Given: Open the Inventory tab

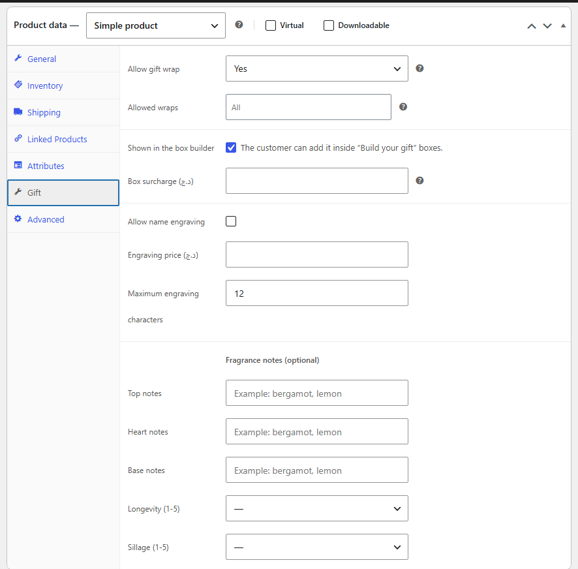Looking at the screenshot, I should pos(63,85).
